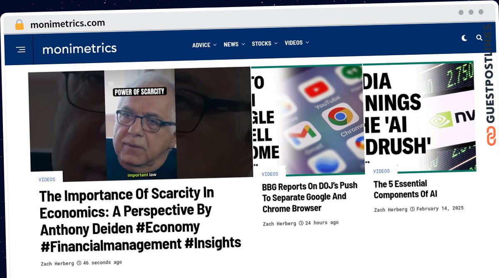Open 'The 5 Essential Components Of AI' article
The image size is (499, 278).
click(x=405, y=189)
